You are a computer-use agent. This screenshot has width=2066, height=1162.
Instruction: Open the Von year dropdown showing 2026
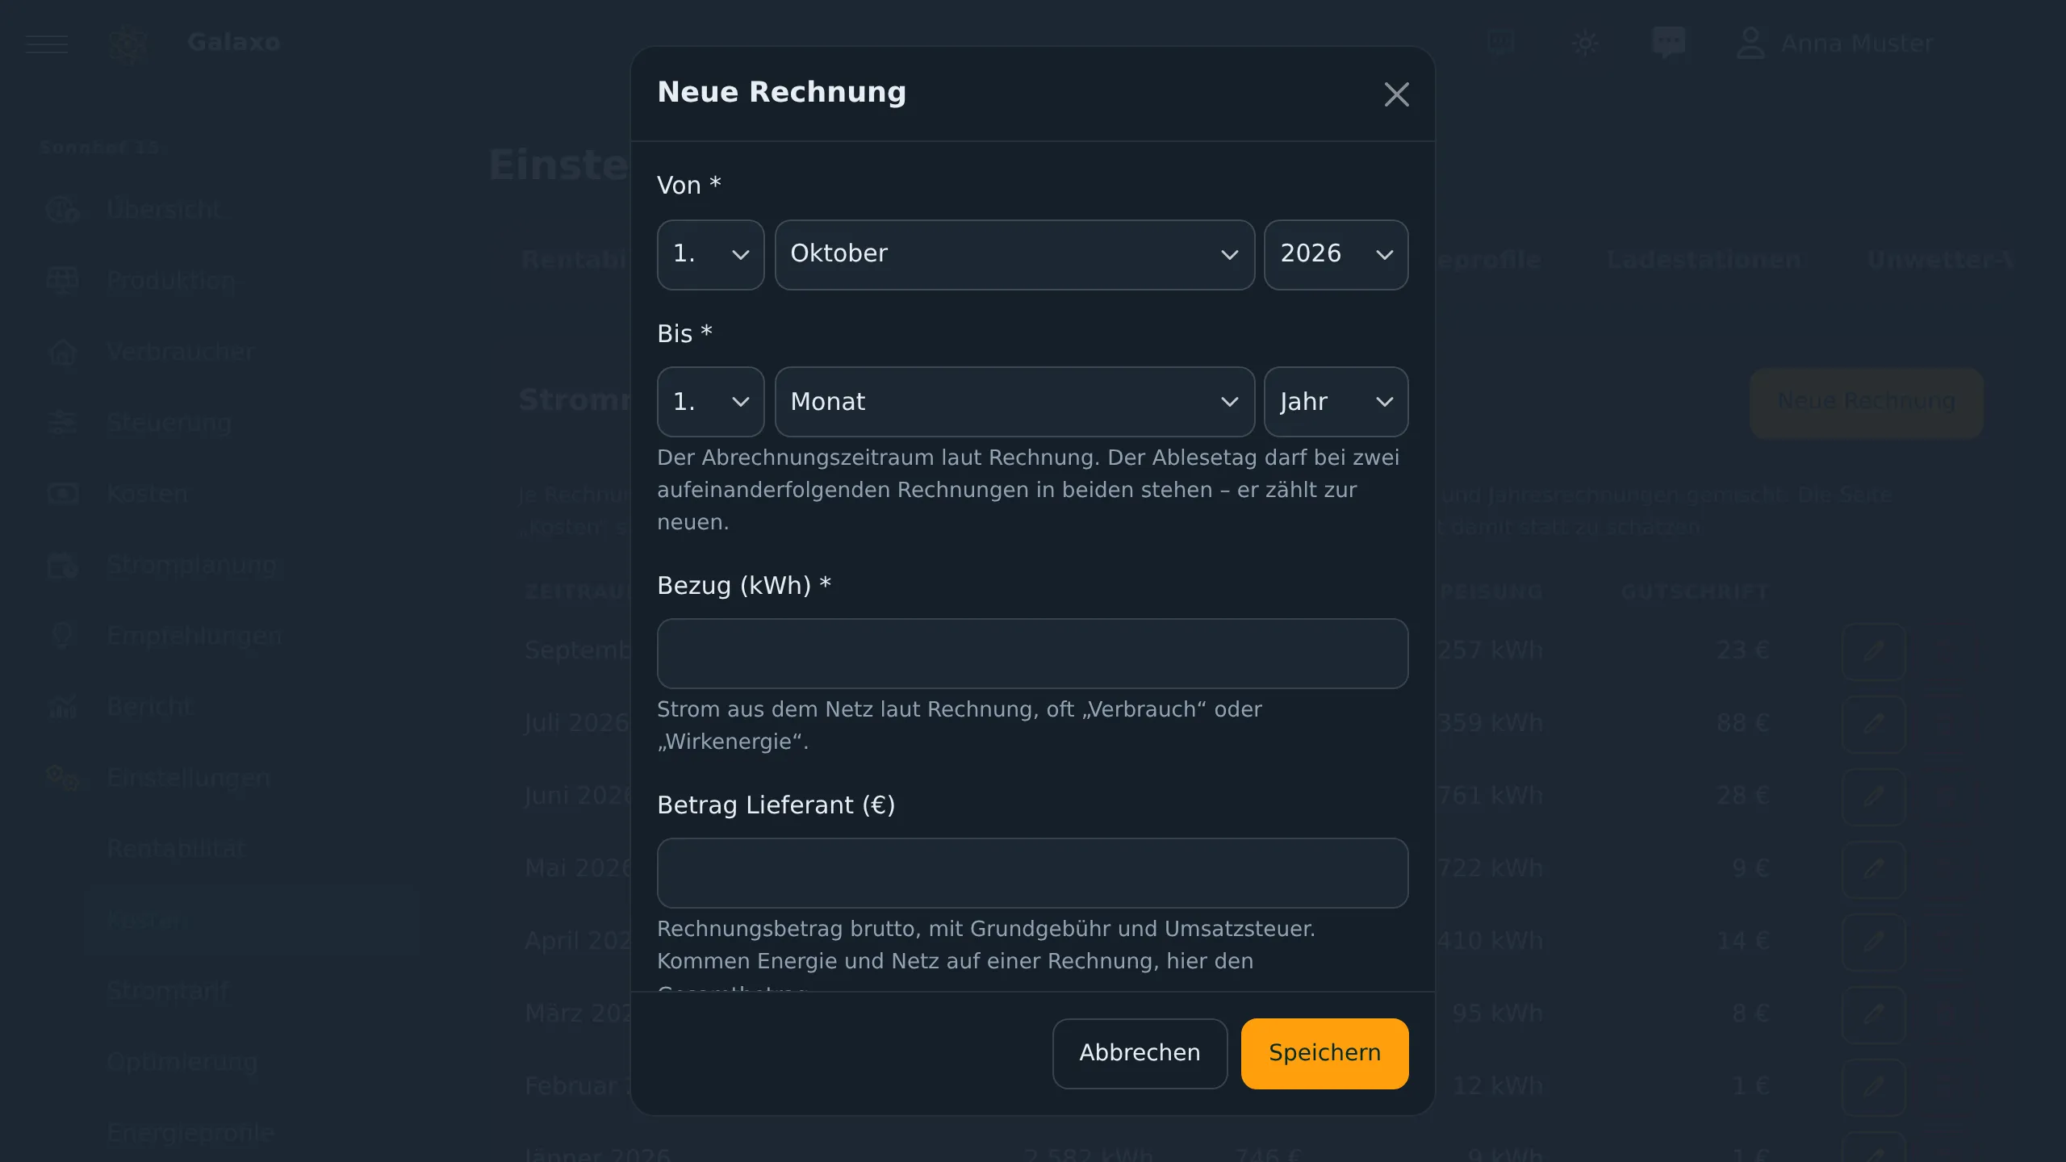1336,254
